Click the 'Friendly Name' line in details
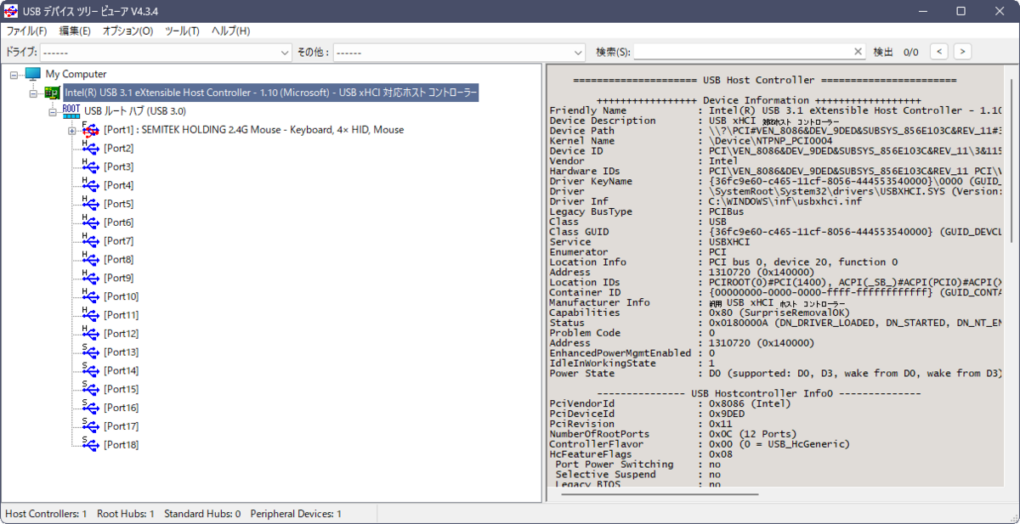 775,110
